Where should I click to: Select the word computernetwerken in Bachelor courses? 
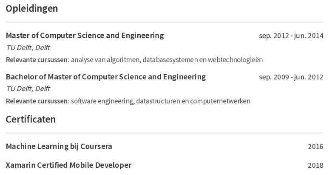pos(220,101)
